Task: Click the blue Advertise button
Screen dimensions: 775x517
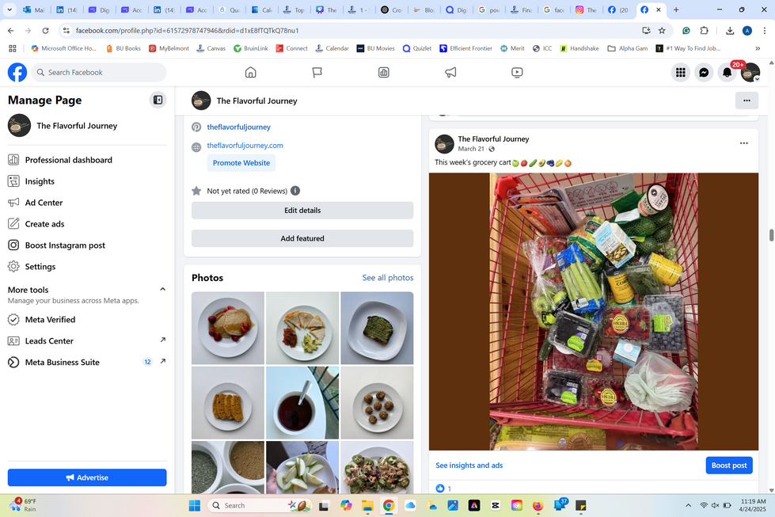Action: tap(87, 477)
